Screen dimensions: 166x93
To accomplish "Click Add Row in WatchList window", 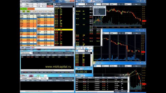I will 123,91.
